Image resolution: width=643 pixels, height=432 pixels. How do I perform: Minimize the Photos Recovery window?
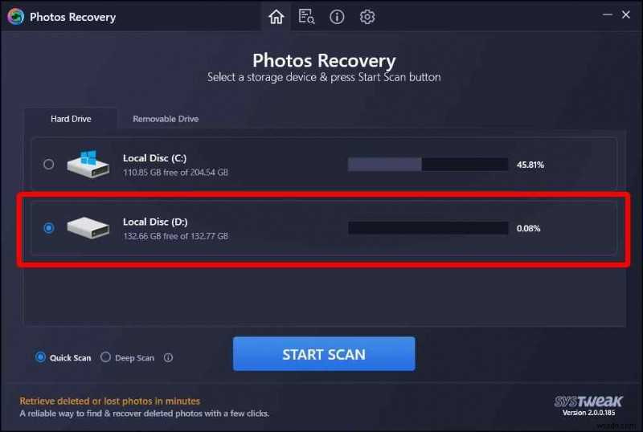608,14
